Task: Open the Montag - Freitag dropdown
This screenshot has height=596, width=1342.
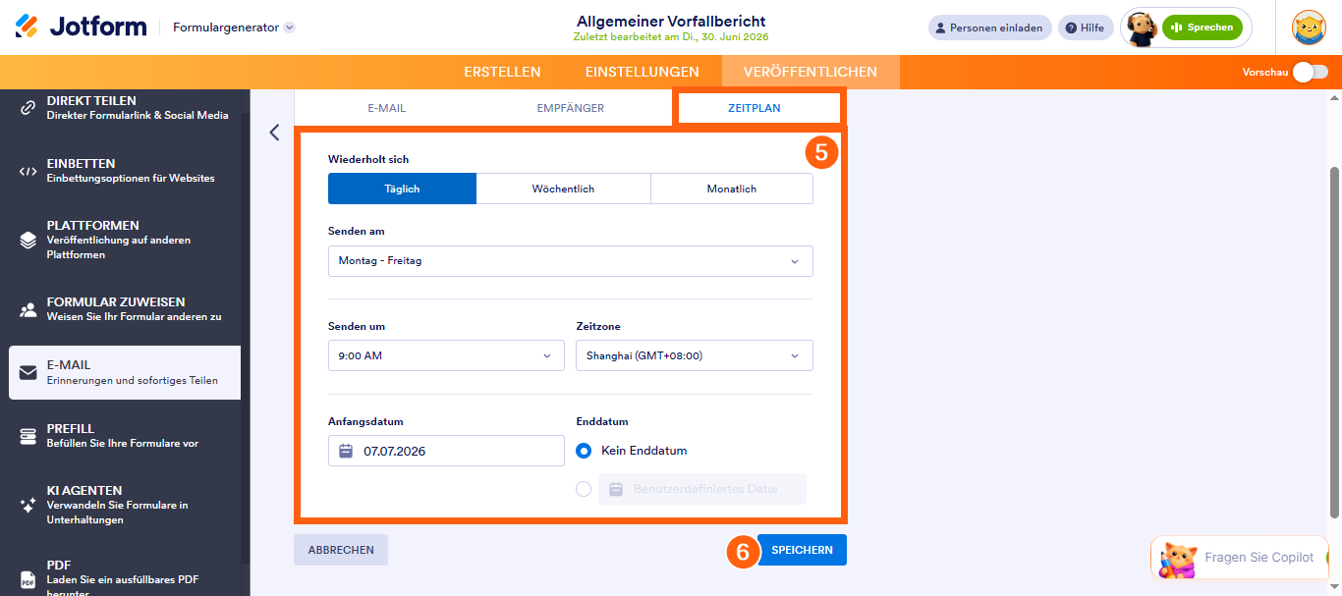Action: pos(571,261)
